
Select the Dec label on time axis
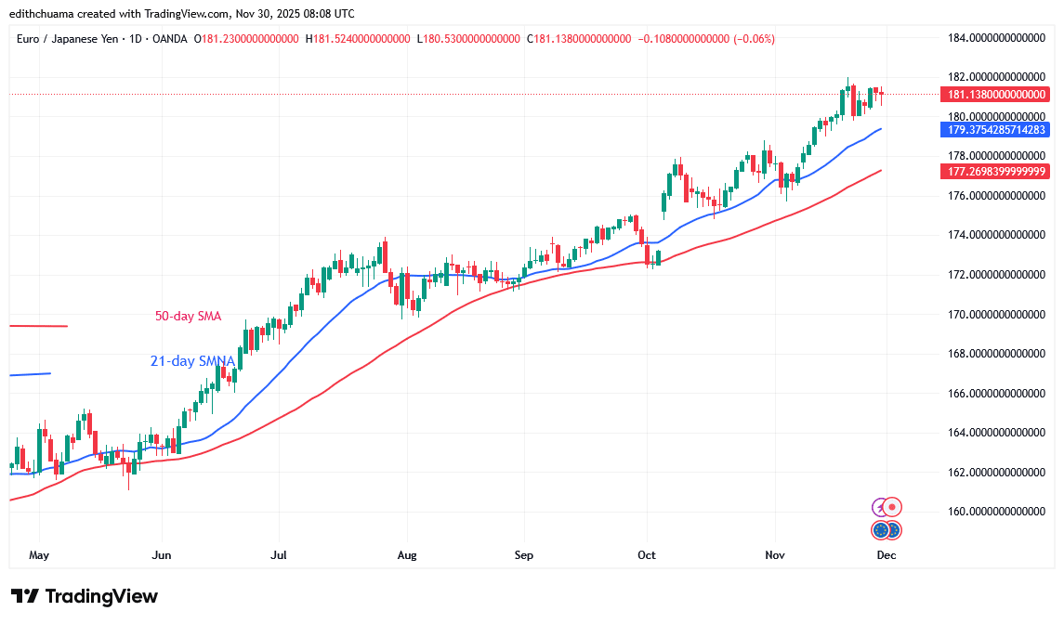[885, 554]
